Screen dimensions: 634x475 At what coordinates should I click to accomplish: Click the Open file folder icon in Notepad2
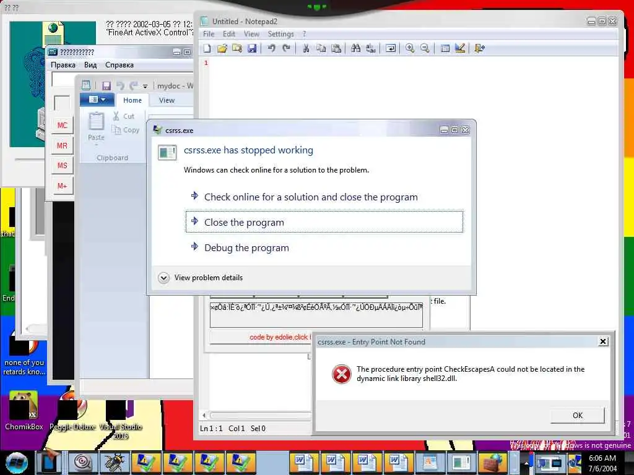(222, 48)
